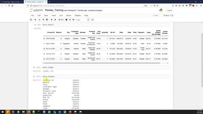The width and height of the screenshot is (203, 114).
Task: Click the horizontal scrollbar of the table output
Action: tap(102, 63)
